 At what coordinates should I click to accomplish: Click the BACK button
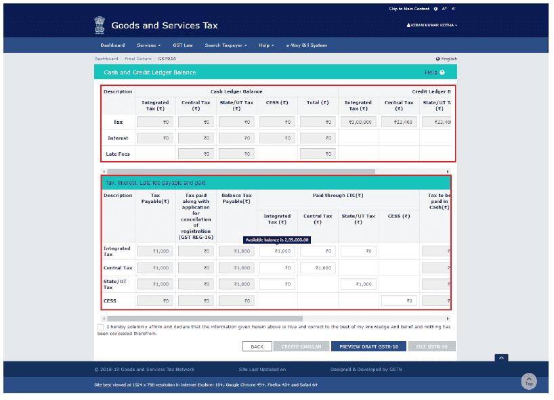click(257, 347)
